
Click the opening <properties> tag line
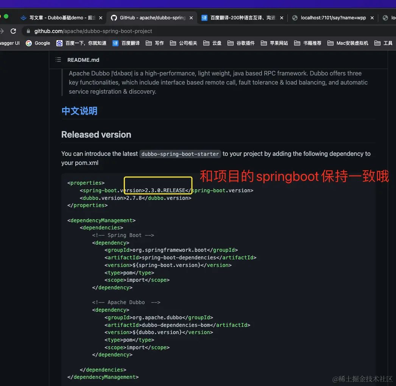coord(86,183)
